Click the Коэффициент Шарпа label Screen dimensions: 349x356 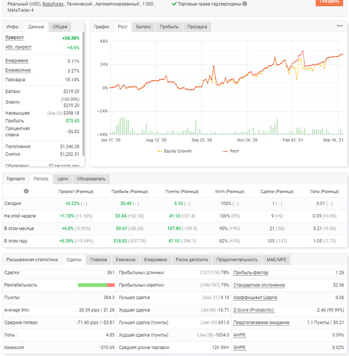point(255,298)
